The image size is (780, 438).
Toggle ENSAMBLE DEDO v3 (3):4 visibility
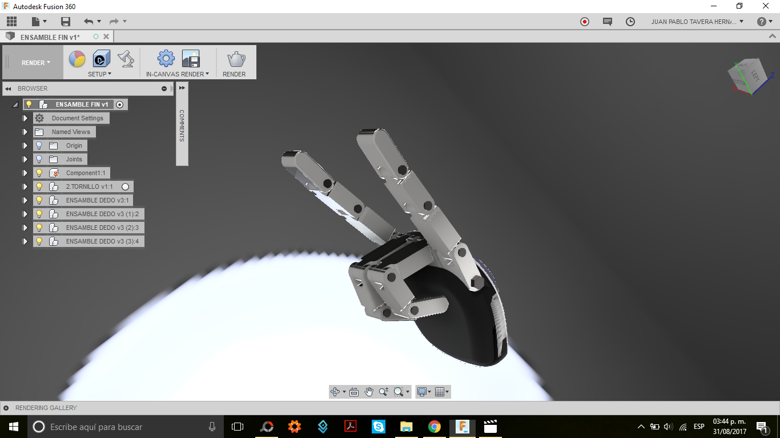point(39,241)
